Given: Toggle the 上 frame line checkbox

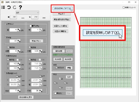Looking at the screenshot, I should (60, 79).
